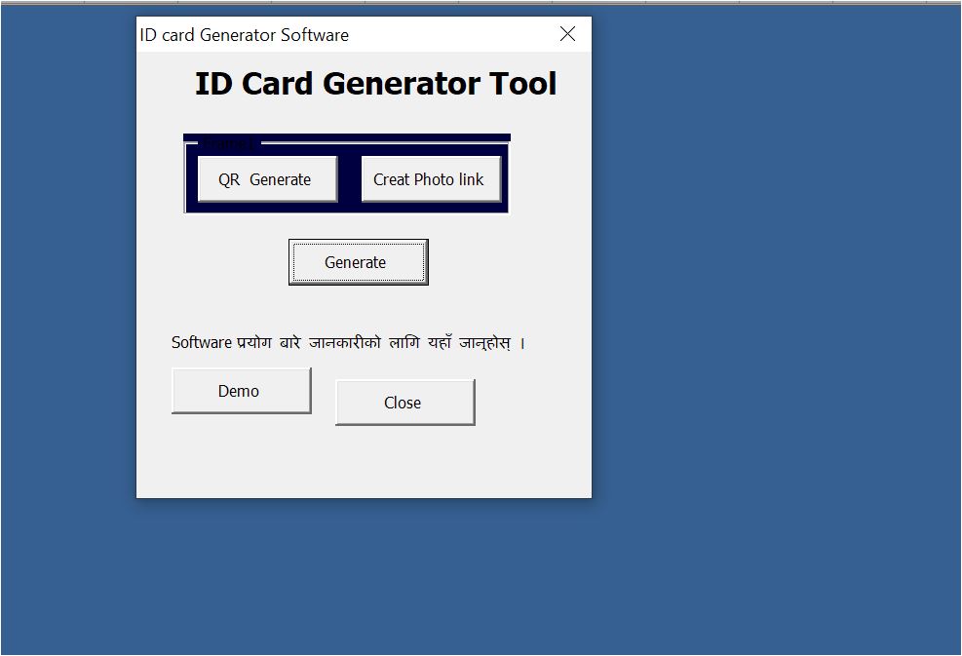Start QR code creation via QR Generate

[266, 178]
